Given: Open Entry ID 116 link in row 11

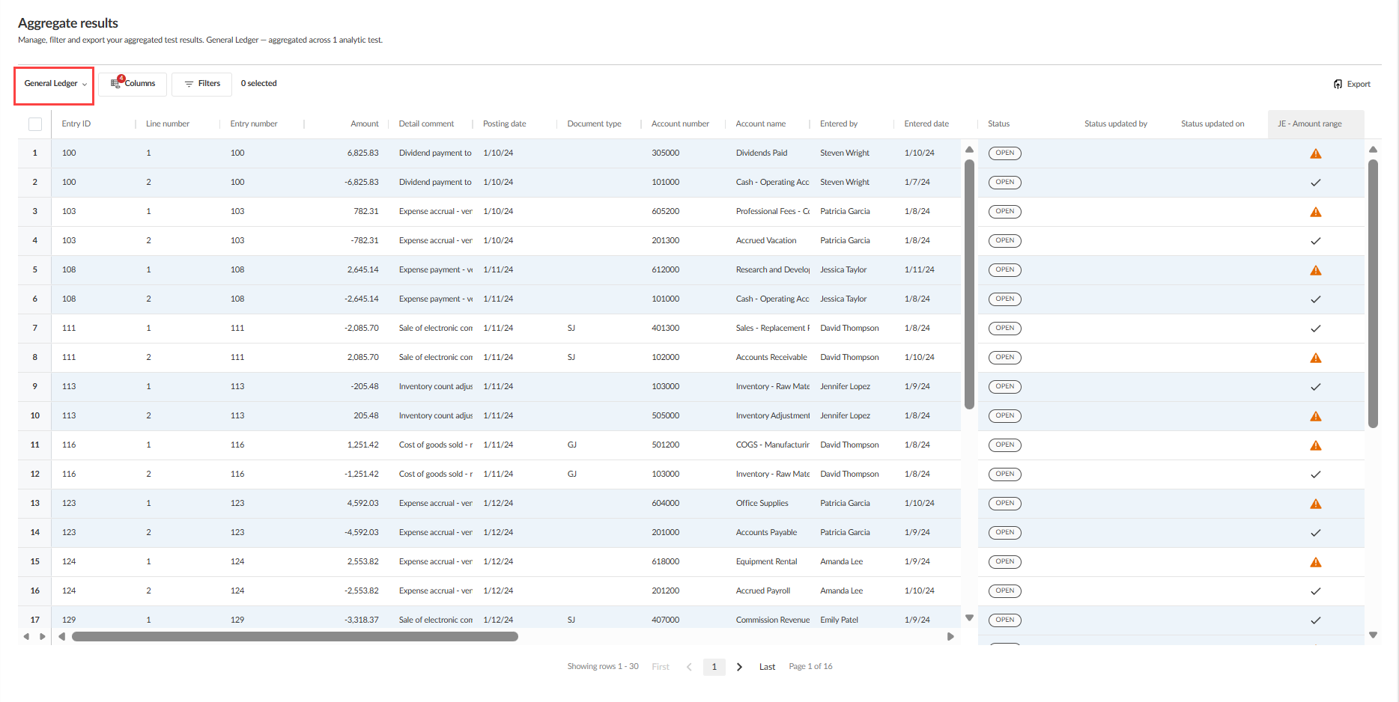Looking at the screenshot, I should [69, 445].
